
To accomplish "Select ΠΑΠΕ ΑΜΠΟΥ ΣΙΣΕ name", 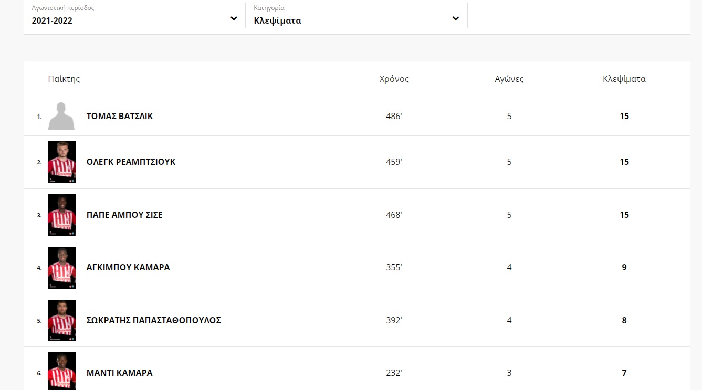I will point(124,215).
